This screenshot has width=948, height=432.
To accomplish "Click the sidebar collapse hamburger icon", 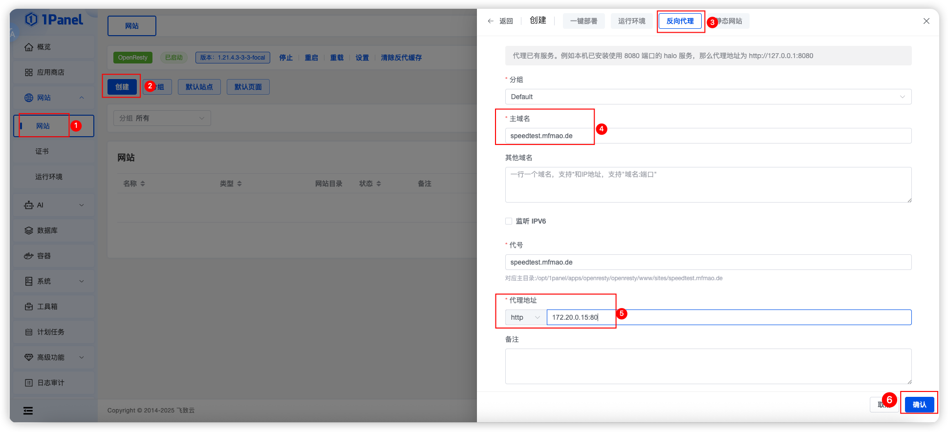I will (28, 411).
